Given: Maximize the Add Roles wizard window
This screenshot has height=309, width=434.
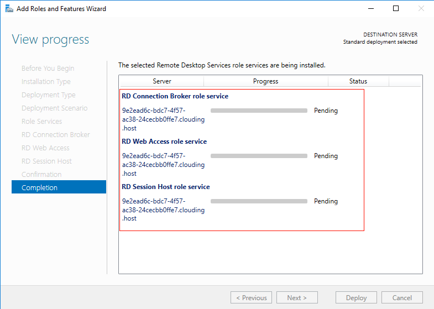Looking at the screenshot, I should pos(396,9).
